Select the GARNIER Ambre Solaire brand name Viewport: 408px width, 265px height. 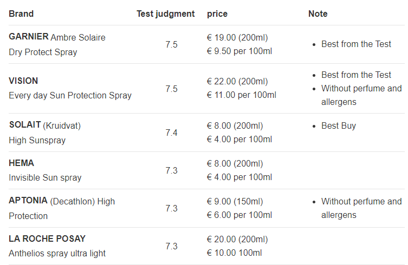(57, 37)
